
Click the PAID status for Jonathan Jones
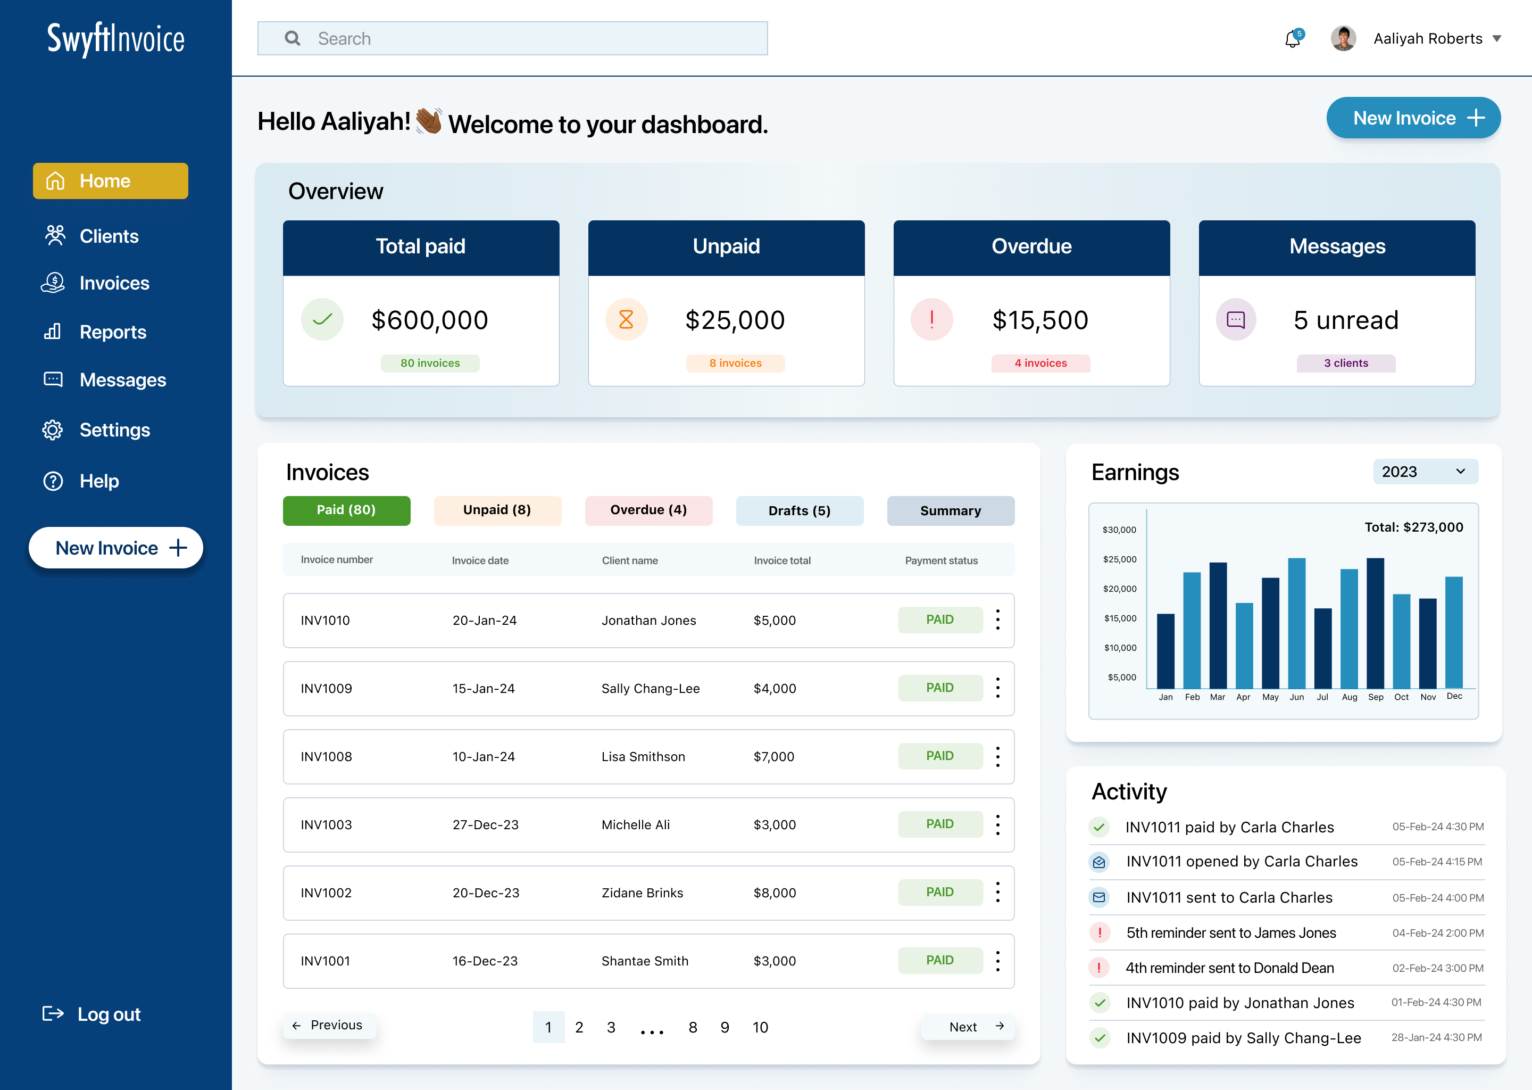point(940,620)
